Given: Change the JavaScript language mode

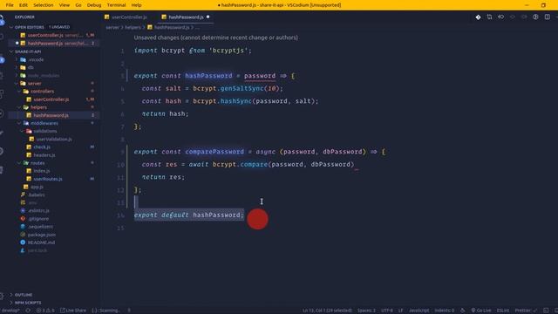Looking at the screenshot, I should (x=418, y=311).
